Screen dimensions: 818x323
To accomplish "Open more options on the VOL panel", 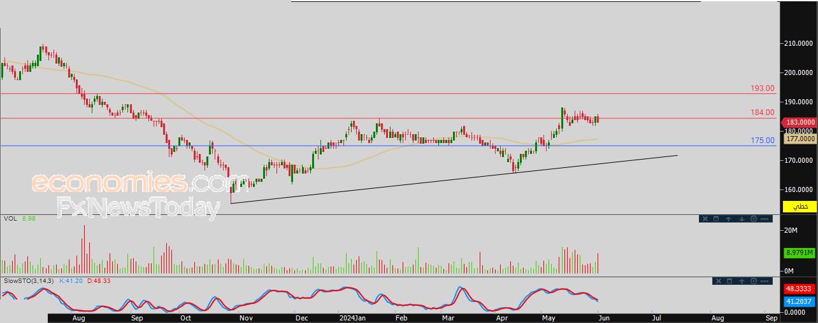I will point(764,219).
